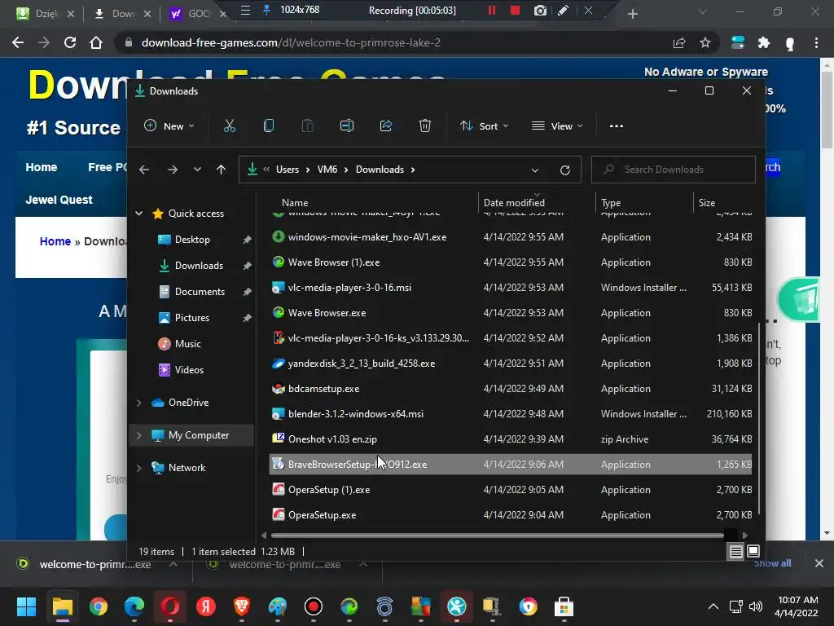Click Home link on the webpage
This screenshot has width=834, height=626.
pos(42,167)
